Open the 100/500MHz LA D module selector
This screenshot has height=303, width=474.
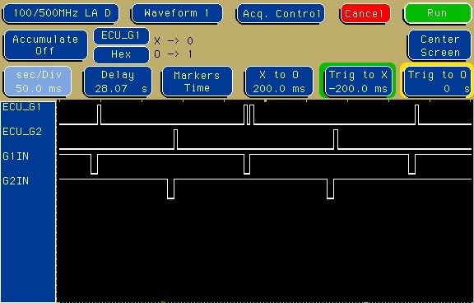(x=61, y=13)
